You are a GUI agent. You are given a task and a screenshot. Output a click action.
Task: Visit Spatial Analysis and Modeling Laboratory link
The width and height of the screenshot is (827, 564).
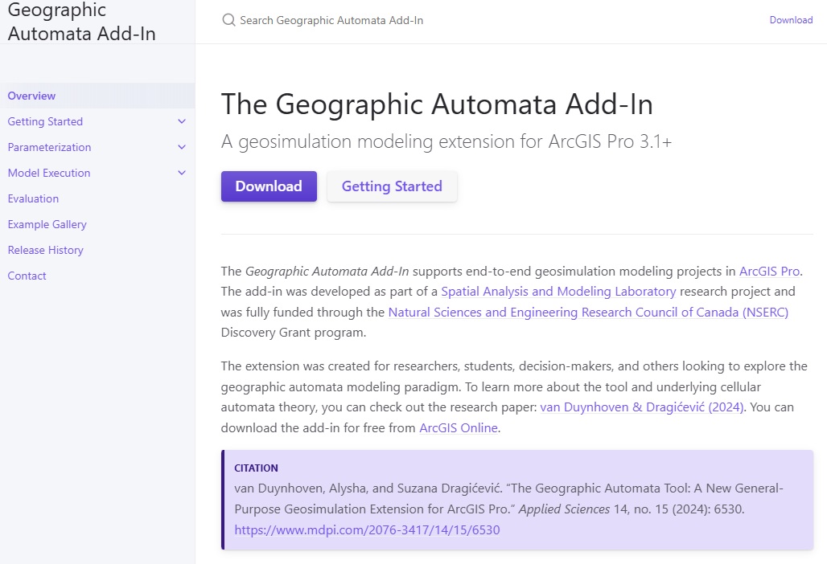click(x=558, y=291)
